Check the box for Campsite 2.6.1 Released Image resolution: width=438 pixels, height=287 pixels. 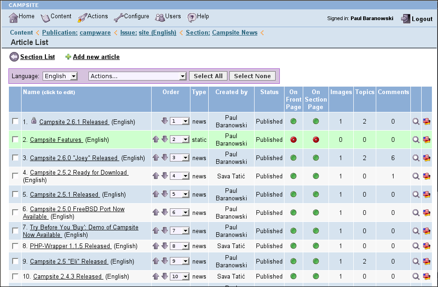15,121
